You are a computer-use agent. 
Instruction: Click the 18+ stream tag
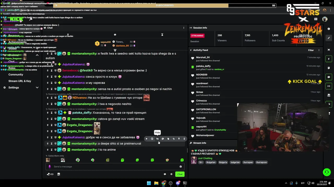201,162
